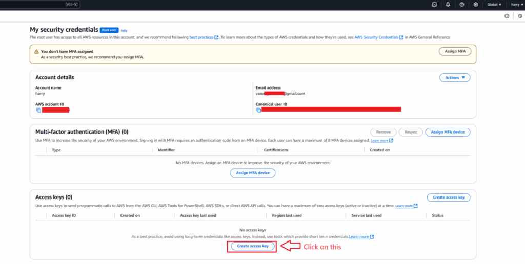
Task: Sort by Access key last used column
Action: tap(198, 215)
